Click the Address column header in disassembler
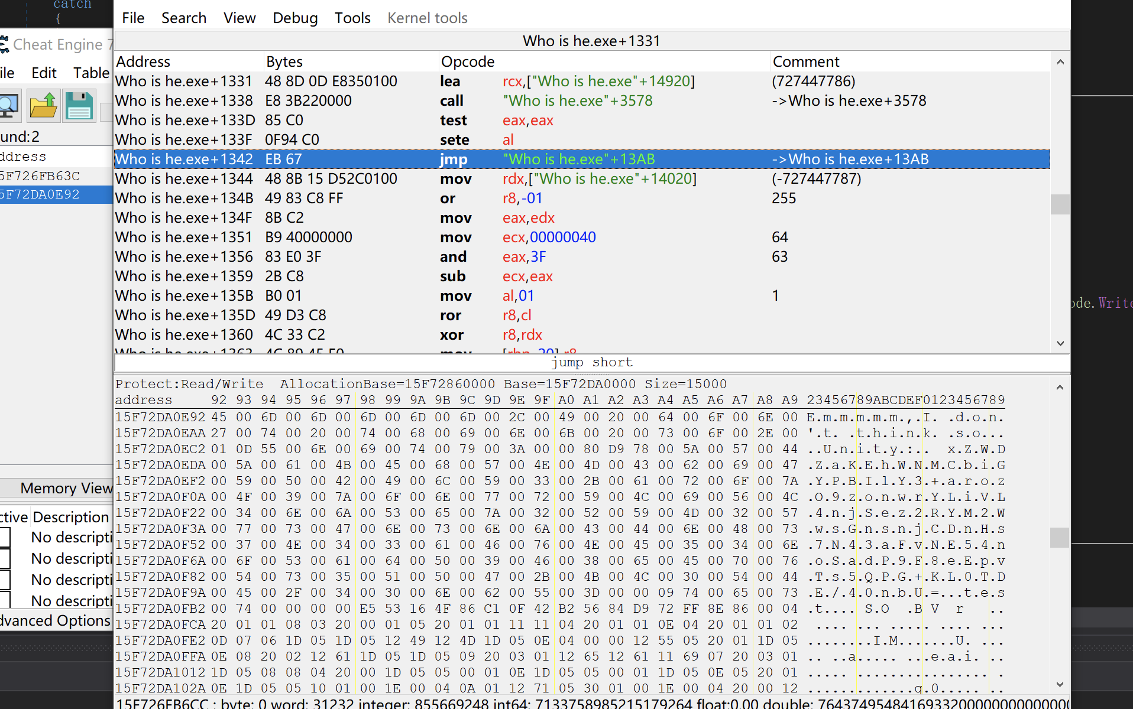The height and width of the screenshot is (709, 1133). (189, 61)
